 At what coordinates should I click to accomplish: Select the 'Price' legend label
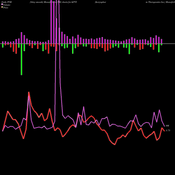coord(6,8)
